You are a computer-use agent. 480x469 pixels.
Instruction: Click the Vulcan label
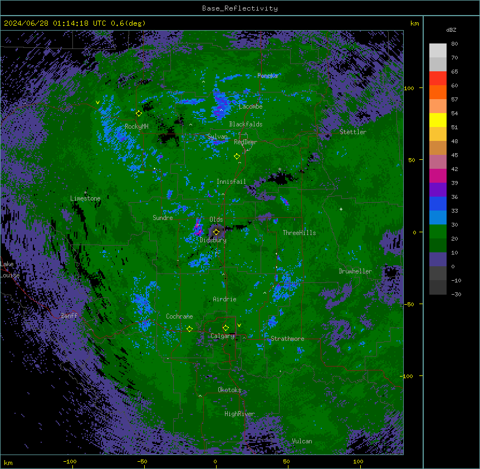(302, 441)
